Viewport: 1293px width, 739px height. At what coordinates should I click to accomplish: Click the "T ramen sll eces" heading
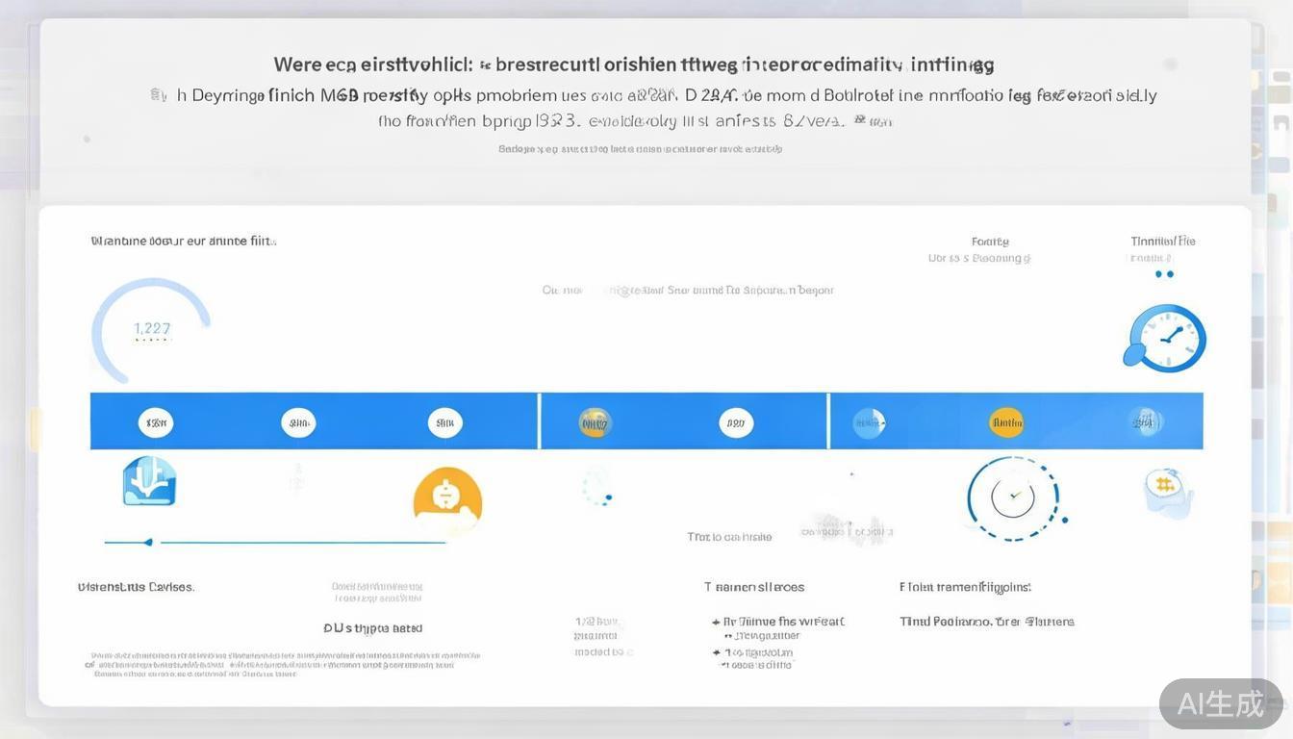click(753, 587)
